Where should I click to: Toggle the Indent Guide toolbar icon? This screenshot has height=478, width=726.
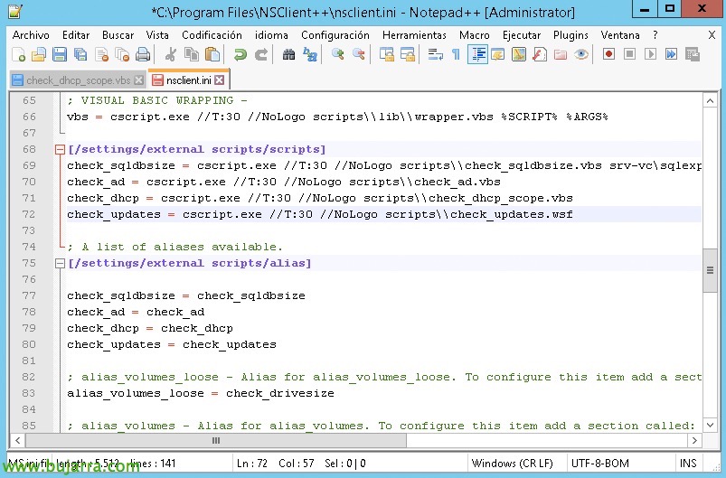pos(477,54)
